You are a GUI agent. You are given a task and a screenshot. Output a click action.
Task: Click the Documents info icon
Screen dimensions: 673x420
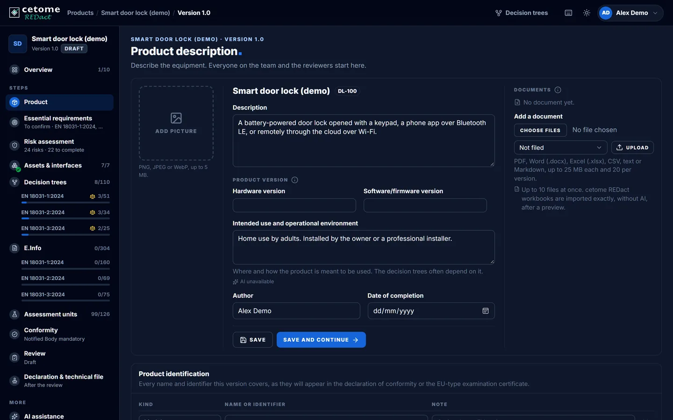tap(558, 90)
